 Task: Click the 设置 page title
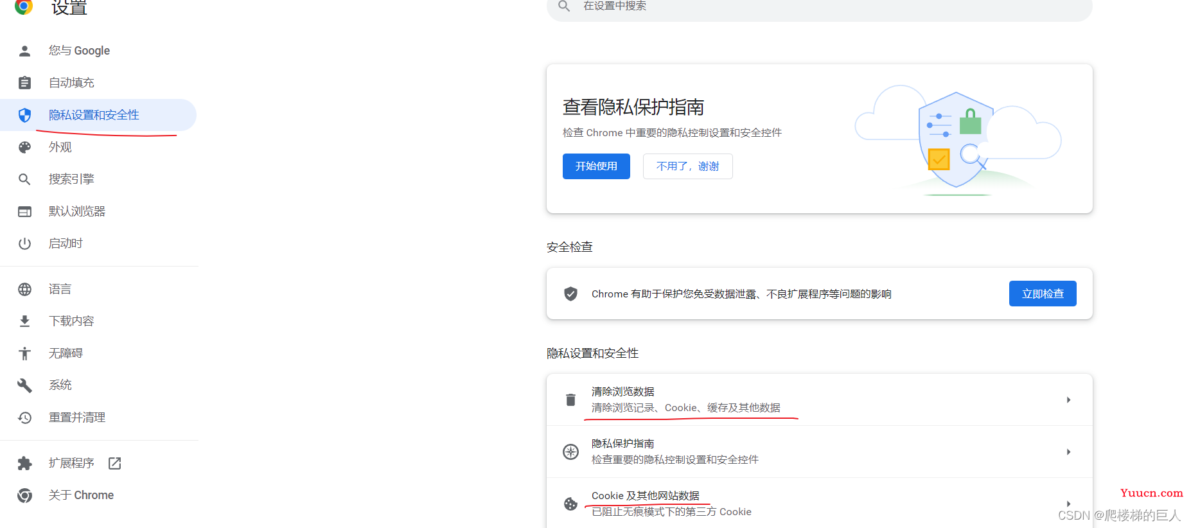click(69, 7)
